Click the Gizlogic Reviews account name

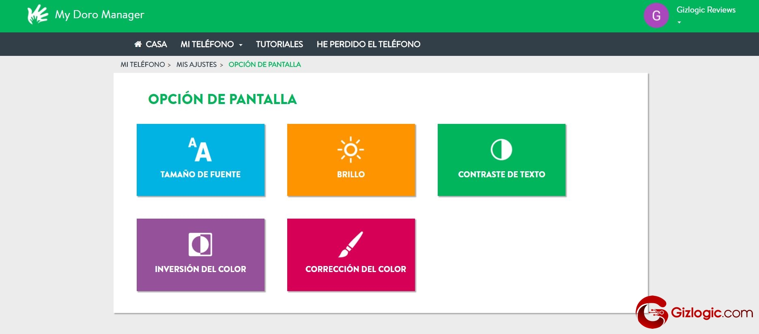coord(706,10)
